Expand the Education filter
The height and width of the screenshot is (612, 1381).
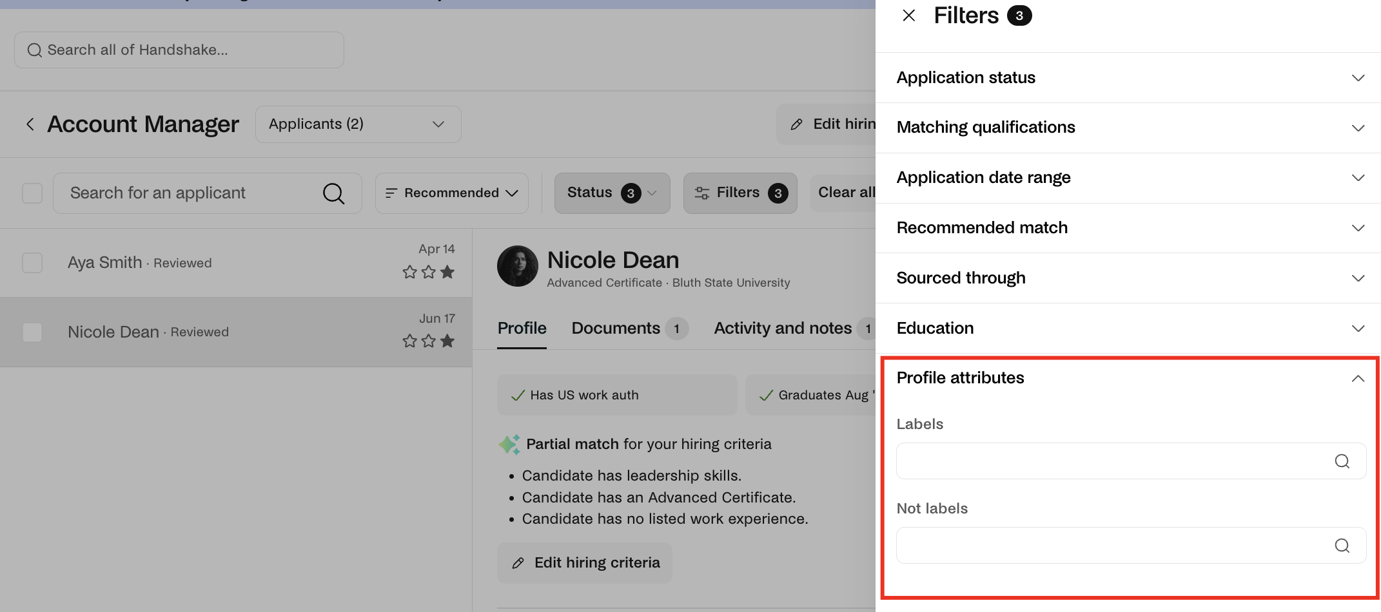[x=1128, y=329]
